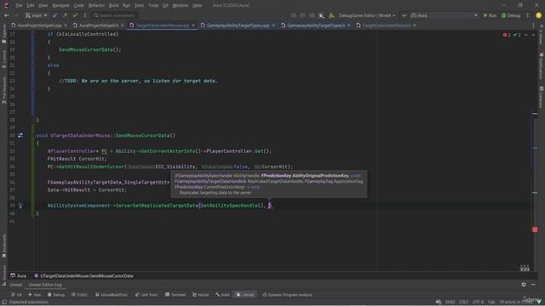Image resolution: width=545 pixels, height=306 pixels.
Task: Expand the chevron beside the Aura configuration
Action: (404, 15)
